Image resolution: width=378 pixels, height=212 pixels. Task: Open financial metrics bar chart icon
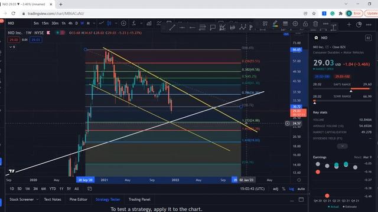pyautogui.click(x=149, y=24)
